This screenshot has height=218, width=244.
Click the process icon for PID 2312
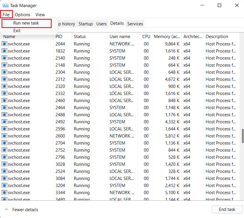tap(4, 79)
